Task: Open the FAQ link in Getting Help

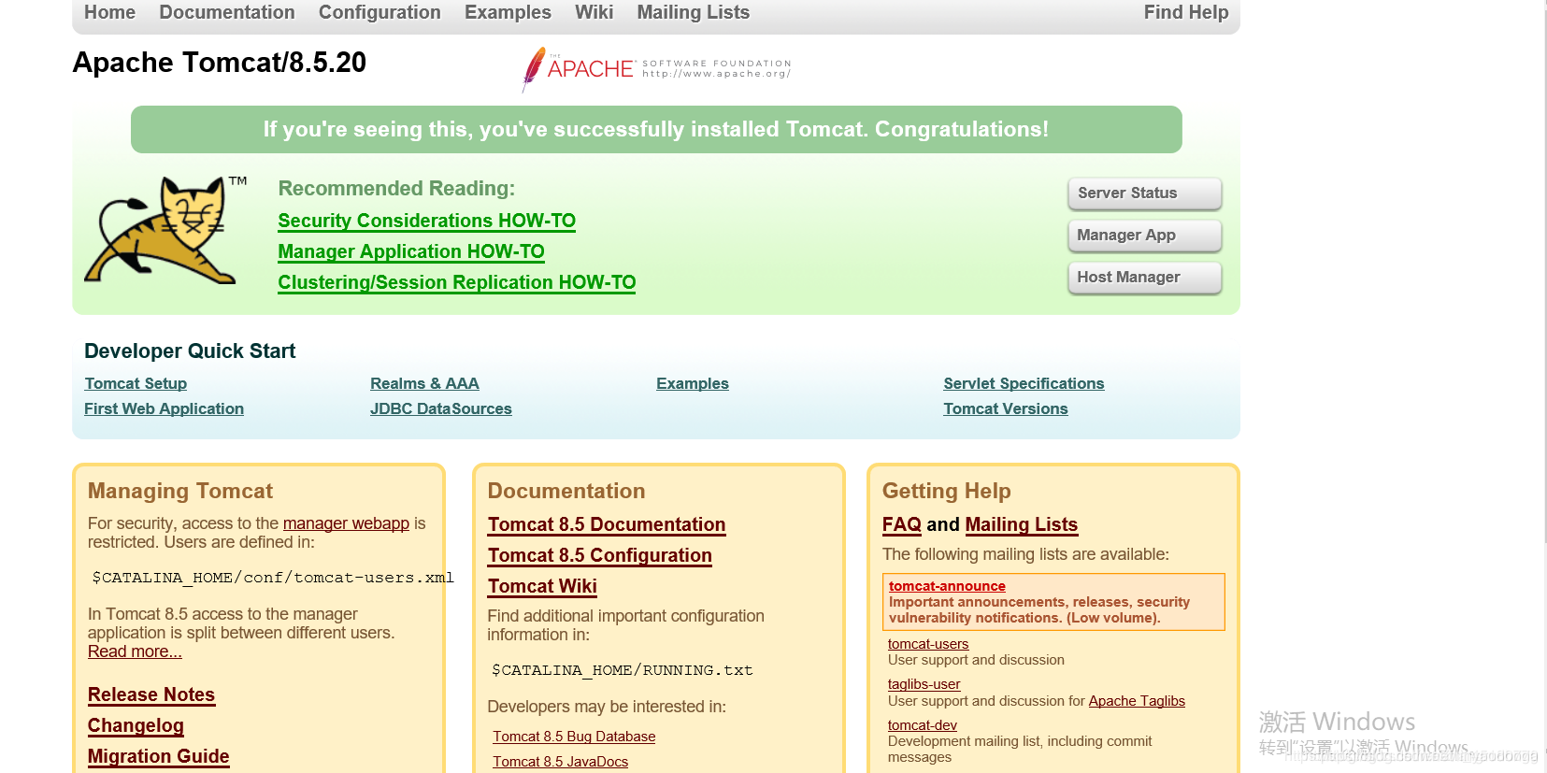Action: [902, 524]
